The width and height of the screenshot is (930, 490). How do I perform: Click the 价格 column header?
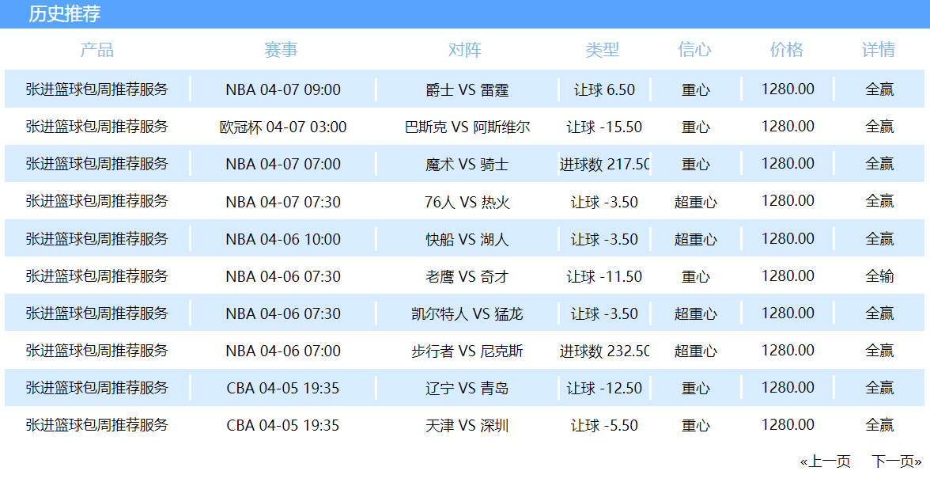coord(787,50)
